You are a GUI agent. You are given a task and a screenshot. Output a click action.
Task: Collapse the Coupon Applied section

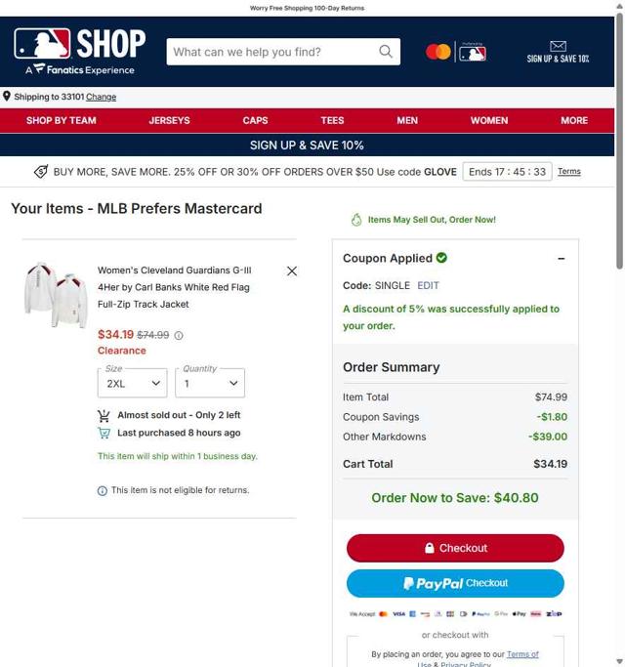pyautogui.click(x=562, y=259)
